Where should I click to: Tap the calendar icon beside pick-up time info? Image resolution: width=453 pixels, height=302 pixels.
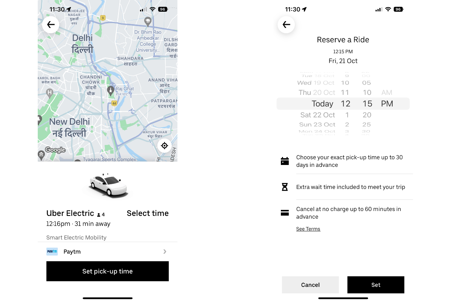coord(285,161)
